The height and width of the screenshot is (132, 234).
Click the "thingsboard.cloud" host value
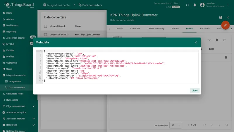(x=76, y=58)
